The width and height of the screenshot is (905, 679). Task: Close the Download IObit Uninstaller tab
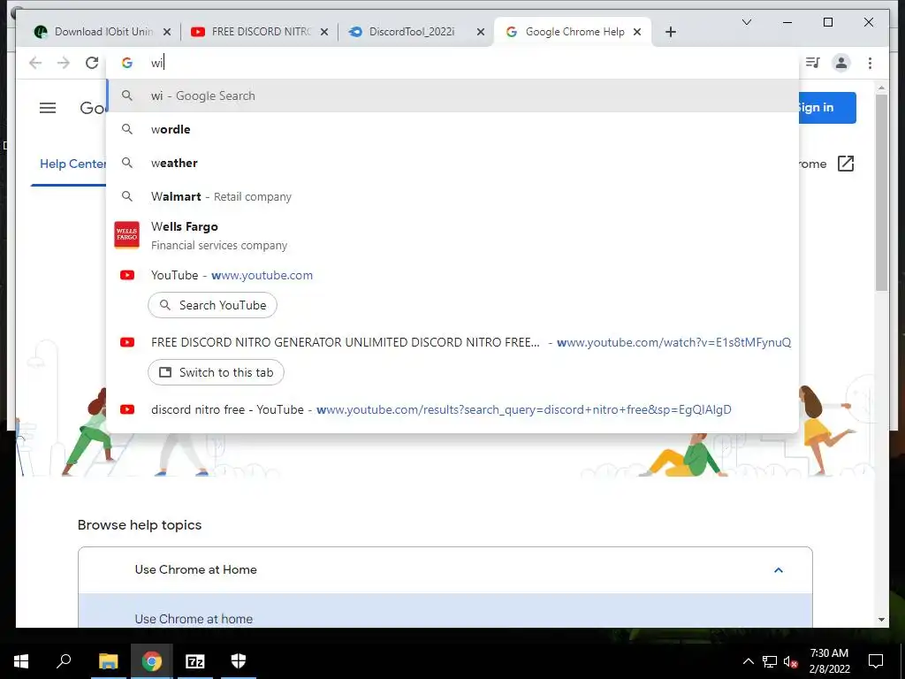coord(167,33)
